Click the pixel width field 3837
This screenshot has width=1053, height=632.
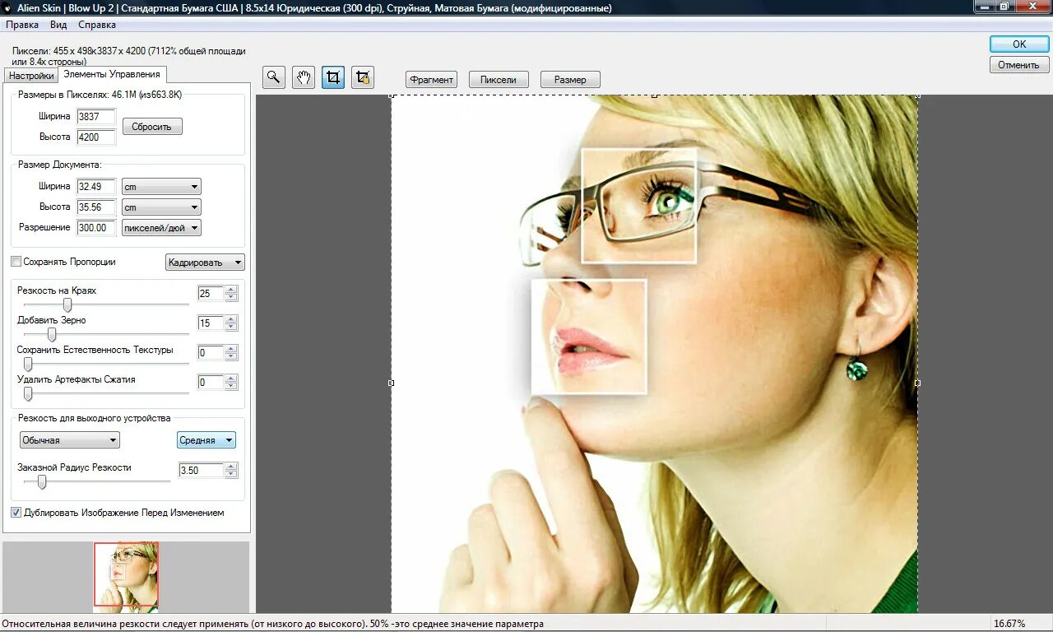[x=96, y=117]
